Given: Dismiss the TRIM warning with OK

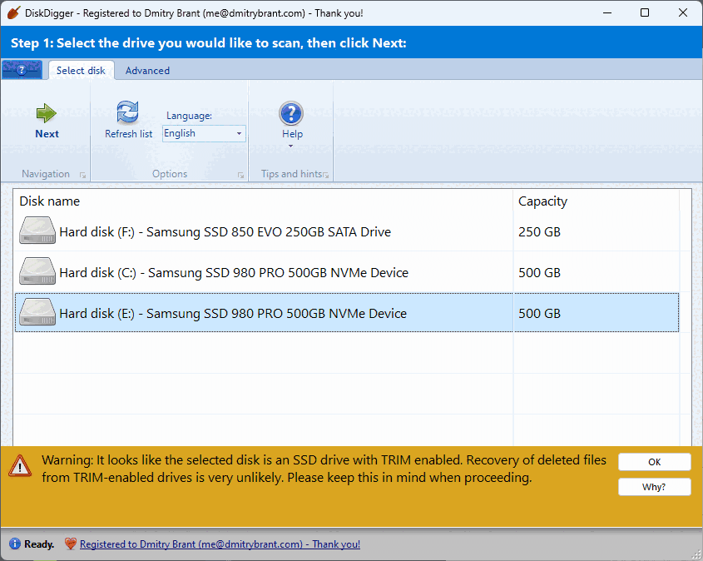Looking at the screenshot, I should (654, 462).
